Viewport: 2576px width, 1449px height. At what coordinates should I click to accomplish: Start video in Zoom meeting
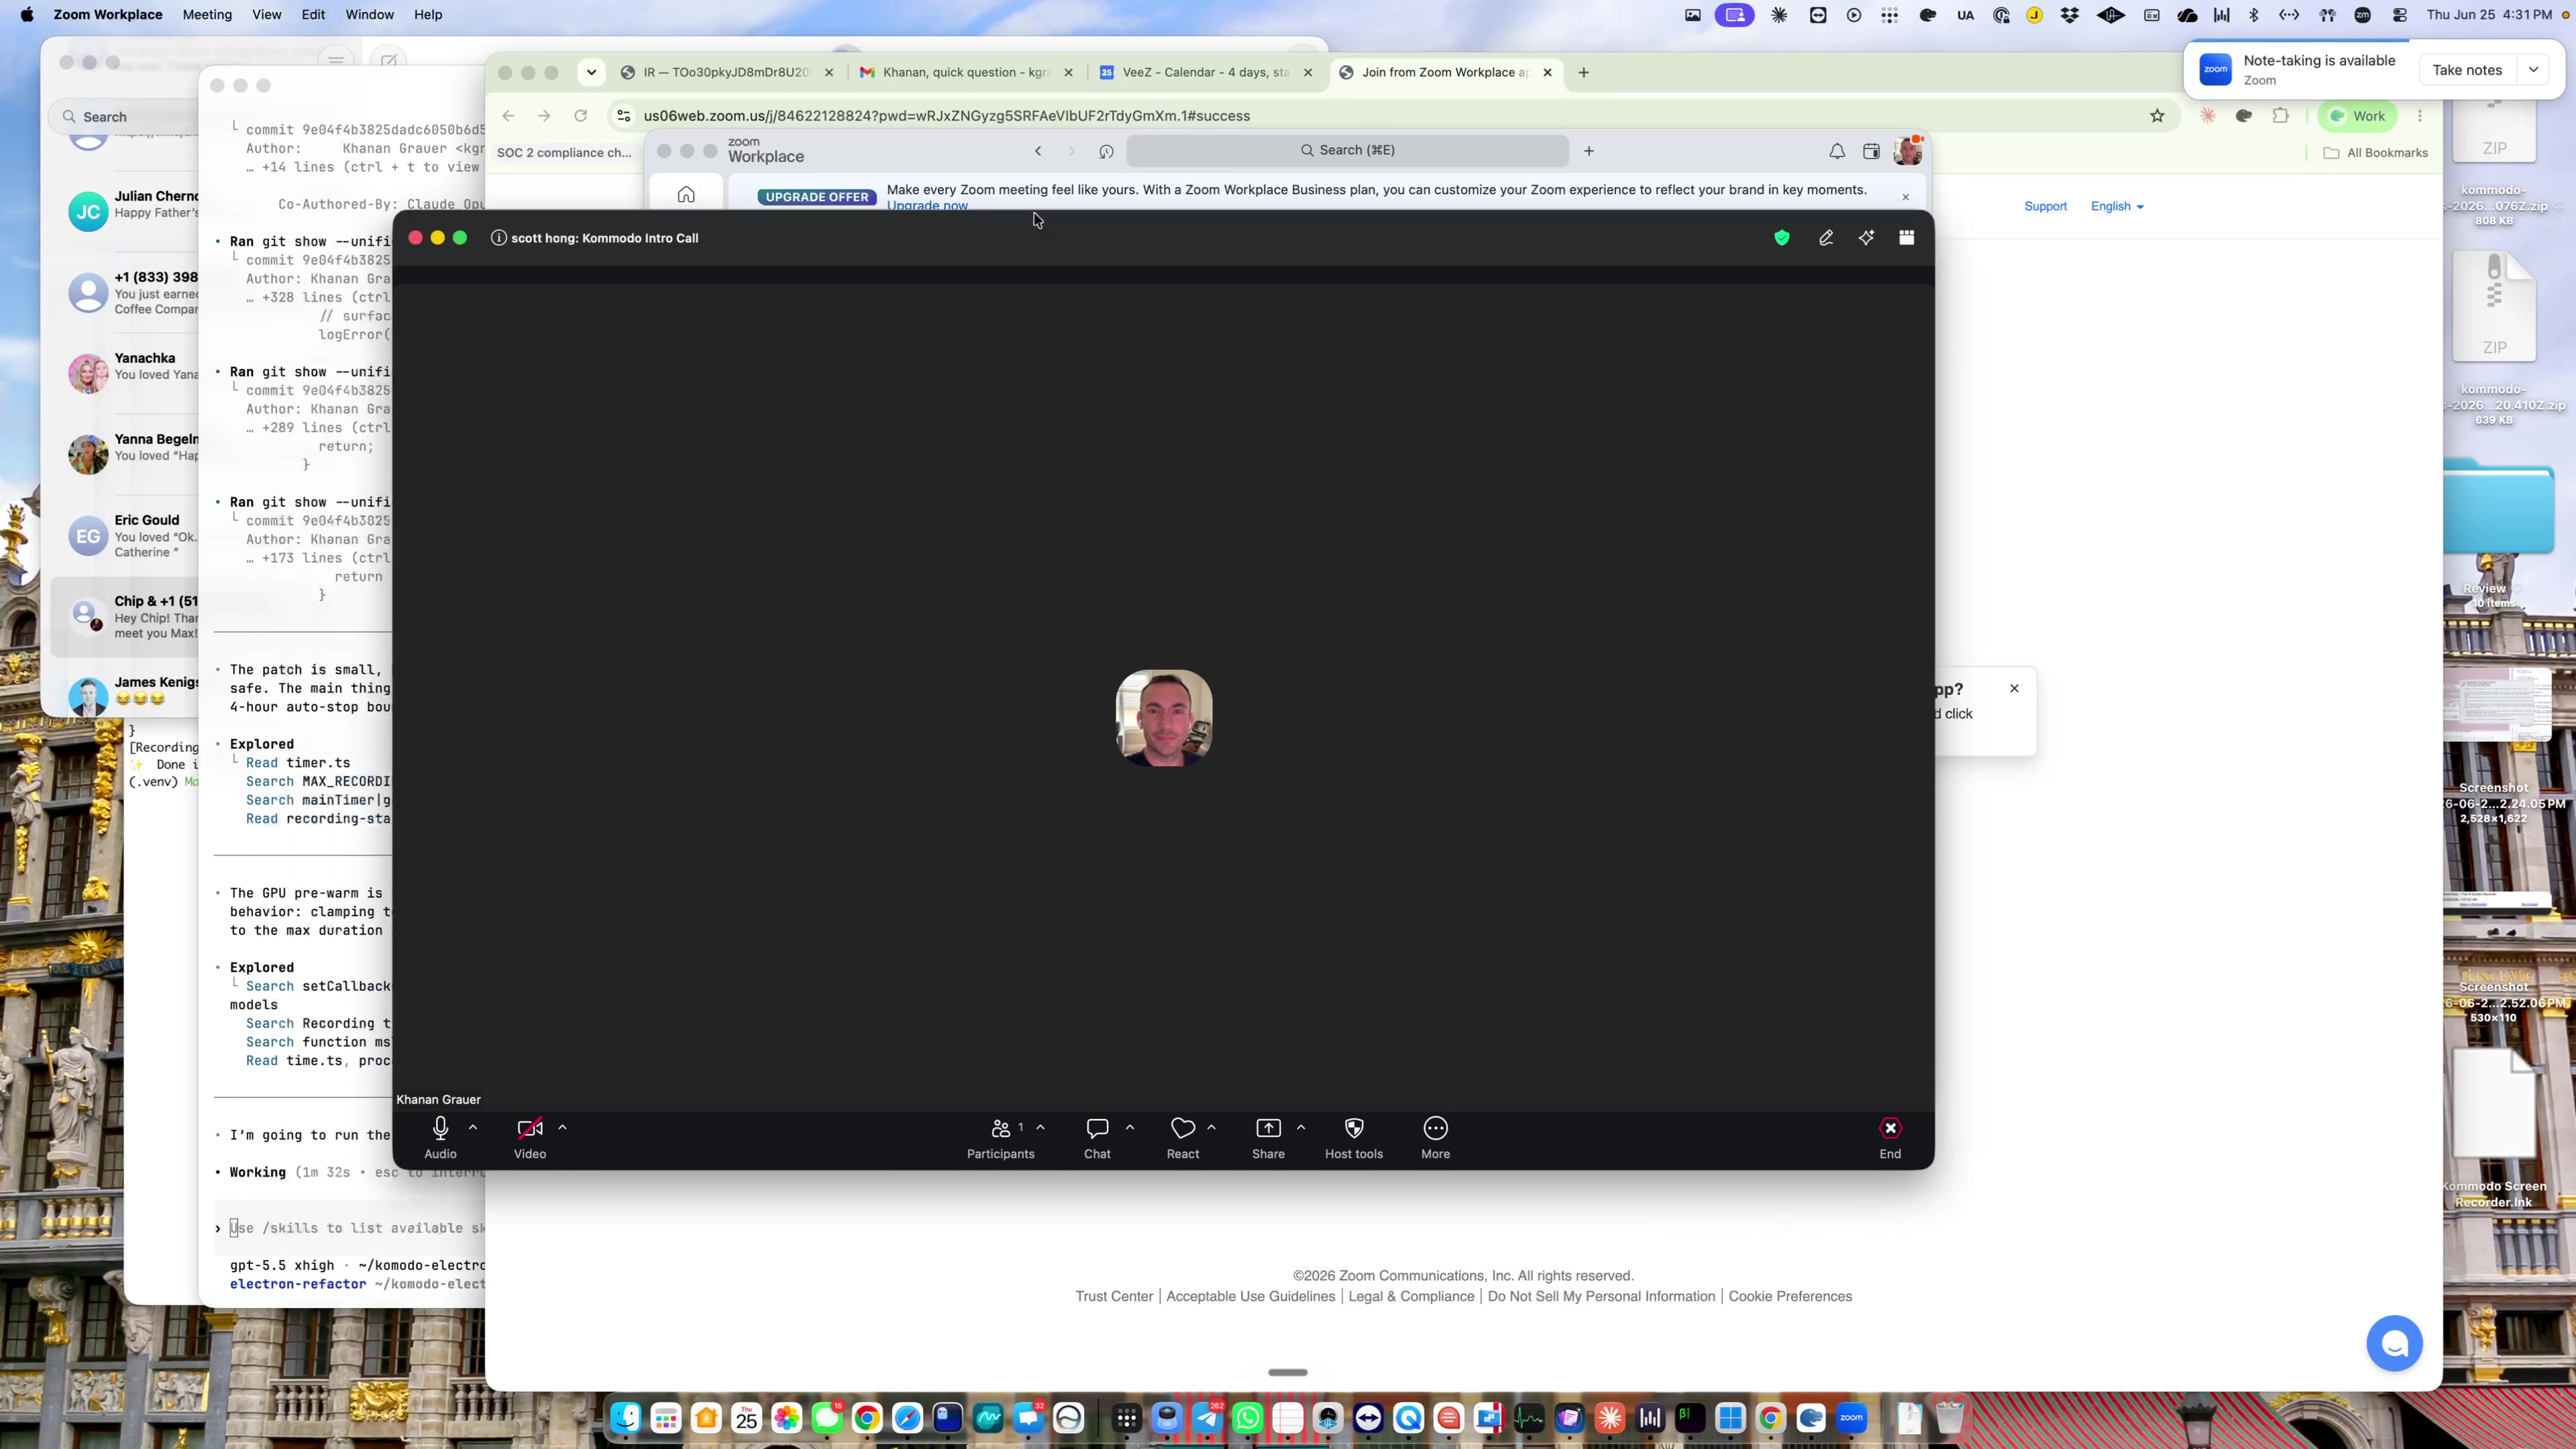click(530, 1138)
